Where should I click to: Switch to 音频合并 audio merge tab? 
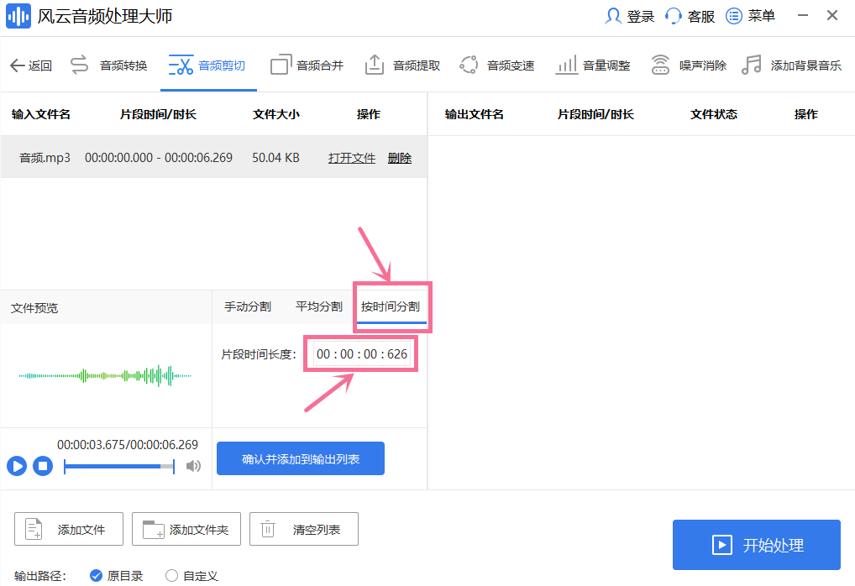[x=307, y=65]
